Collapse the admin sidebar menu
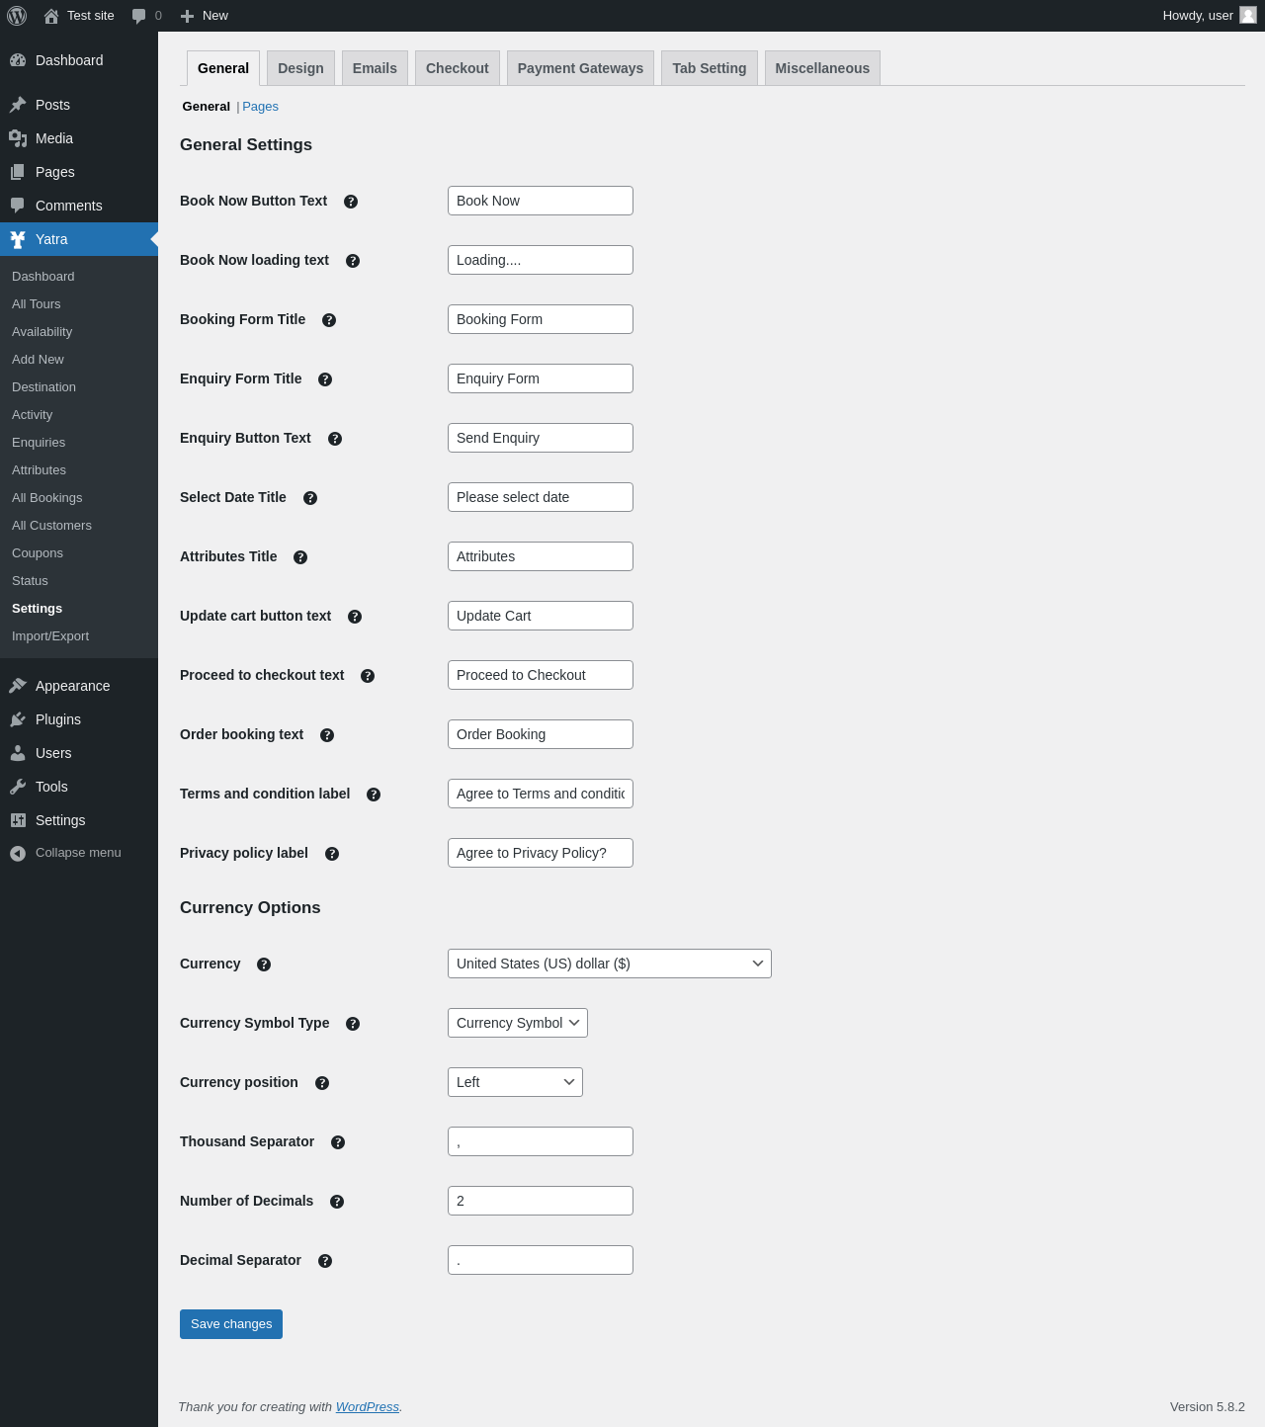 tap(79, 853)
